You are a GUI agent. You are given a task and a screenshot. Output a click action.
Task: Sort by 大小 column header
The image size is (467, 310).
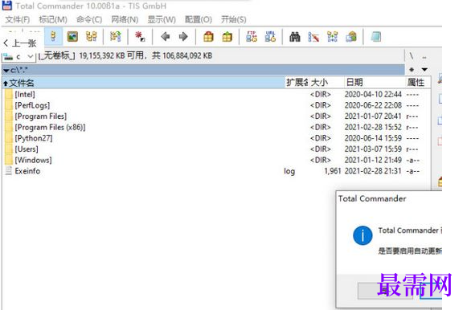[326, 83]
